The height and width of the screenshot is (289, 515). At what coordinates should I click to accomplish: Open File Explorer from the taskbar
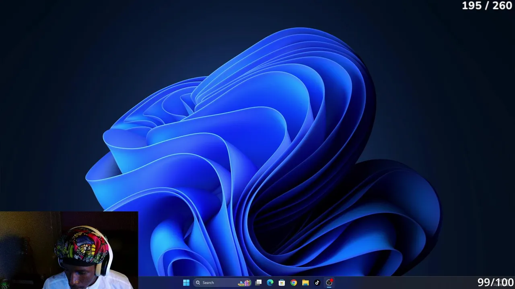[x=305, y=283]
